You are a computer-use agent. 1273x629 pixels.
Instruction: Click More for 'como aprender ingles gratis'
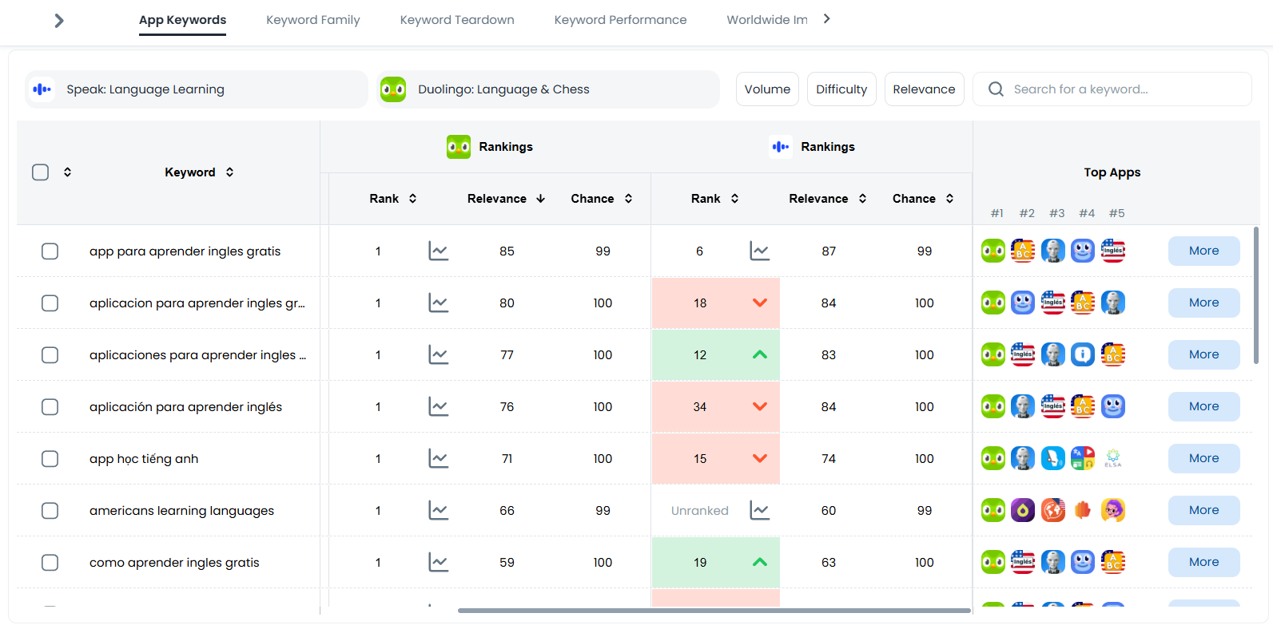point(1204,563)
